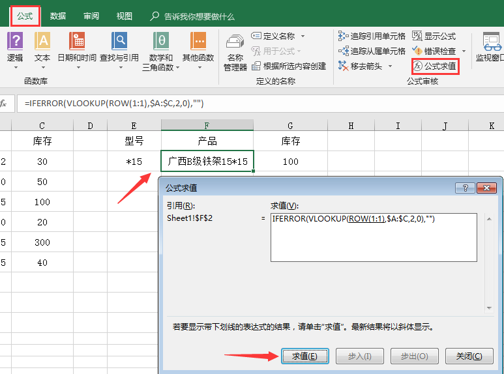Select column F header
The image size is (504, 374).
[x=207, y=125]
